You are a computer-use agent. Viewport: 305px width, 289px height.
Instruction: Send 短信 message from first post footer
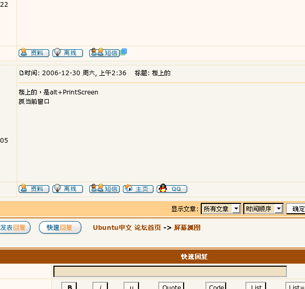[104, 52]
